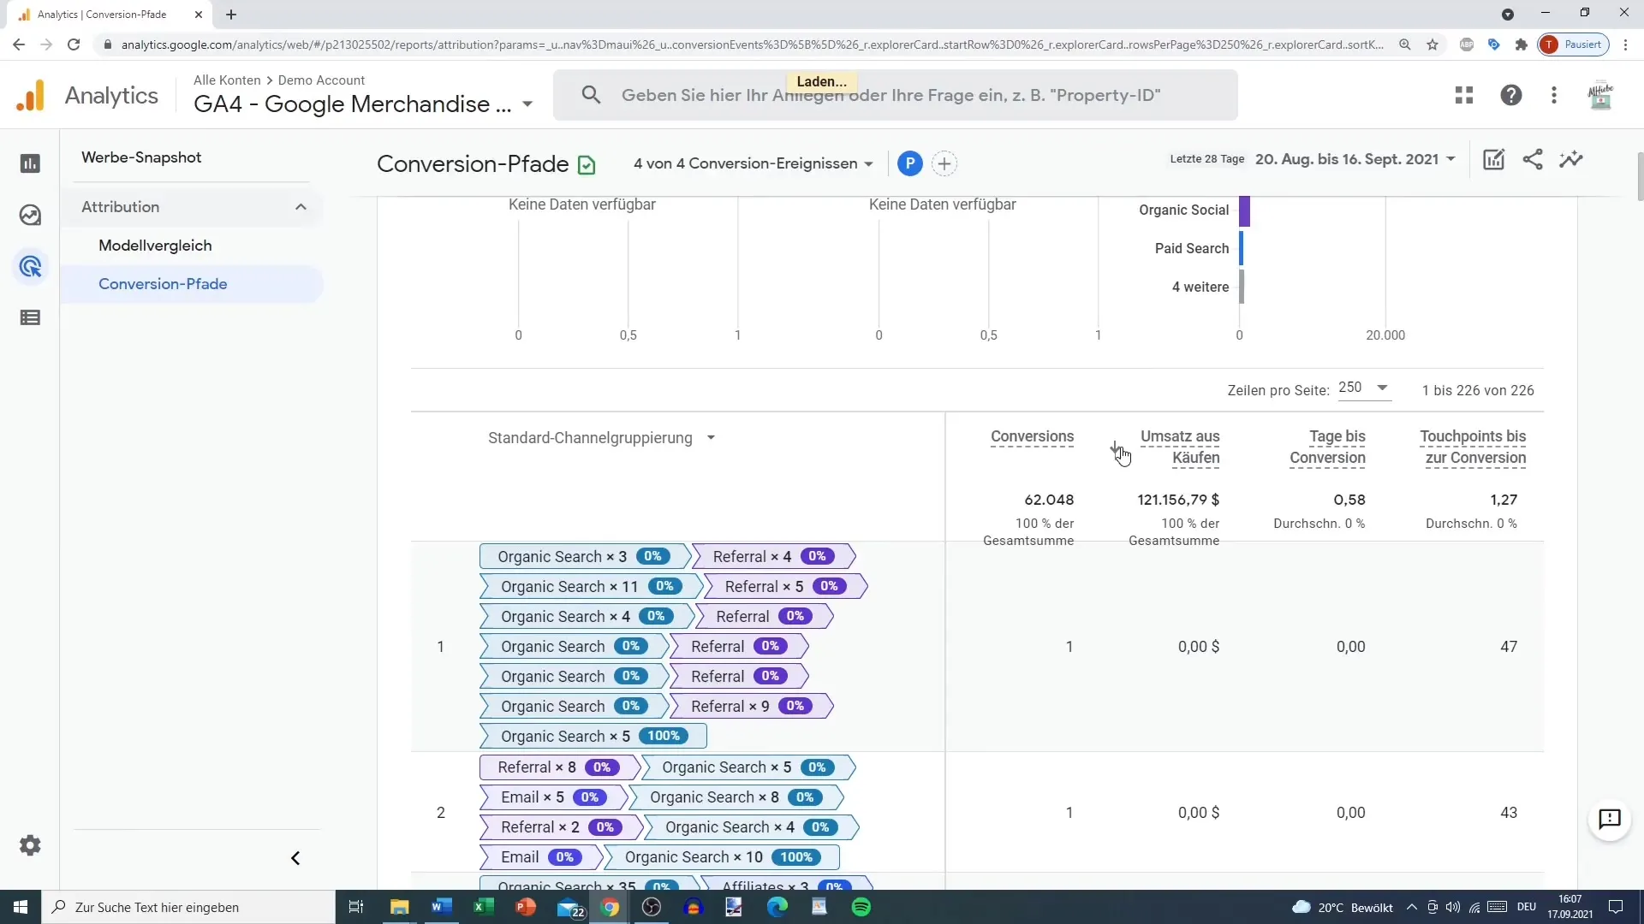Toggle the P property indicator button
Image resolution: width=1644 pixels, height=924 pixels.
[910, 162]
